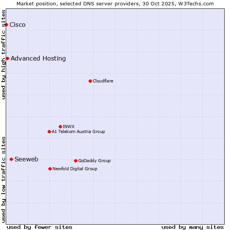Select the Newfold Digital Group marker
The height and width of the screenshot is (230, 230).
pyautogui.click(x=50, y=169)
